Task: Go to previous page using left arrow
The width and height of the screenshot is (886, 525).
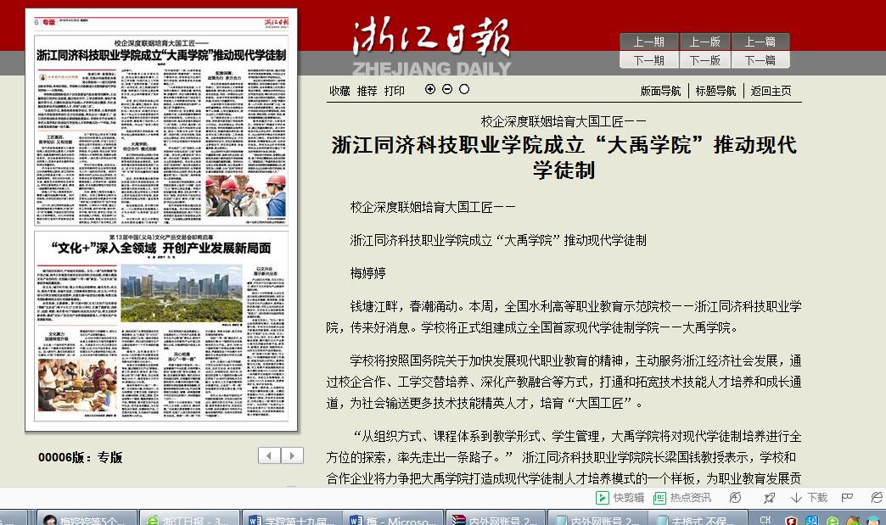Action: click(270, 455)
